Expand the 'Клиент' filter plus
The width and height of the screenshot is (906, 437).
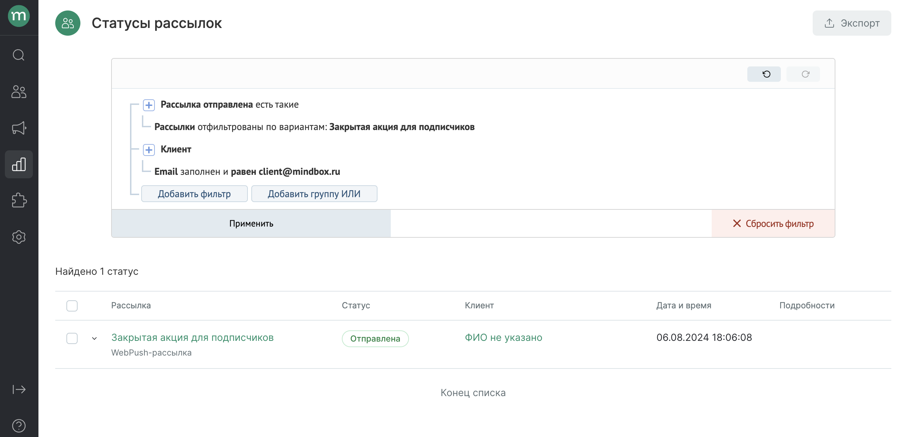click(x=149, y=150)
